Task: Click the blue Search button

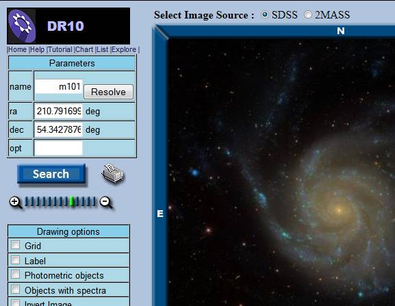Action: coord(51,174)
